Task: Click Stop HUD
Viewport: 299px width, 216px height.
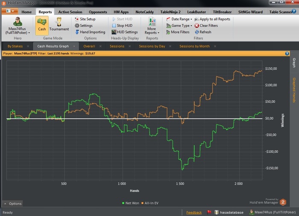Action: 122,26
